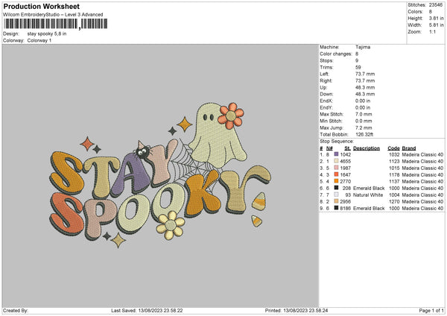Viewport: 447px width, 316px height.
Task: Click the Machine value Tajima
Action: point(363,48)
